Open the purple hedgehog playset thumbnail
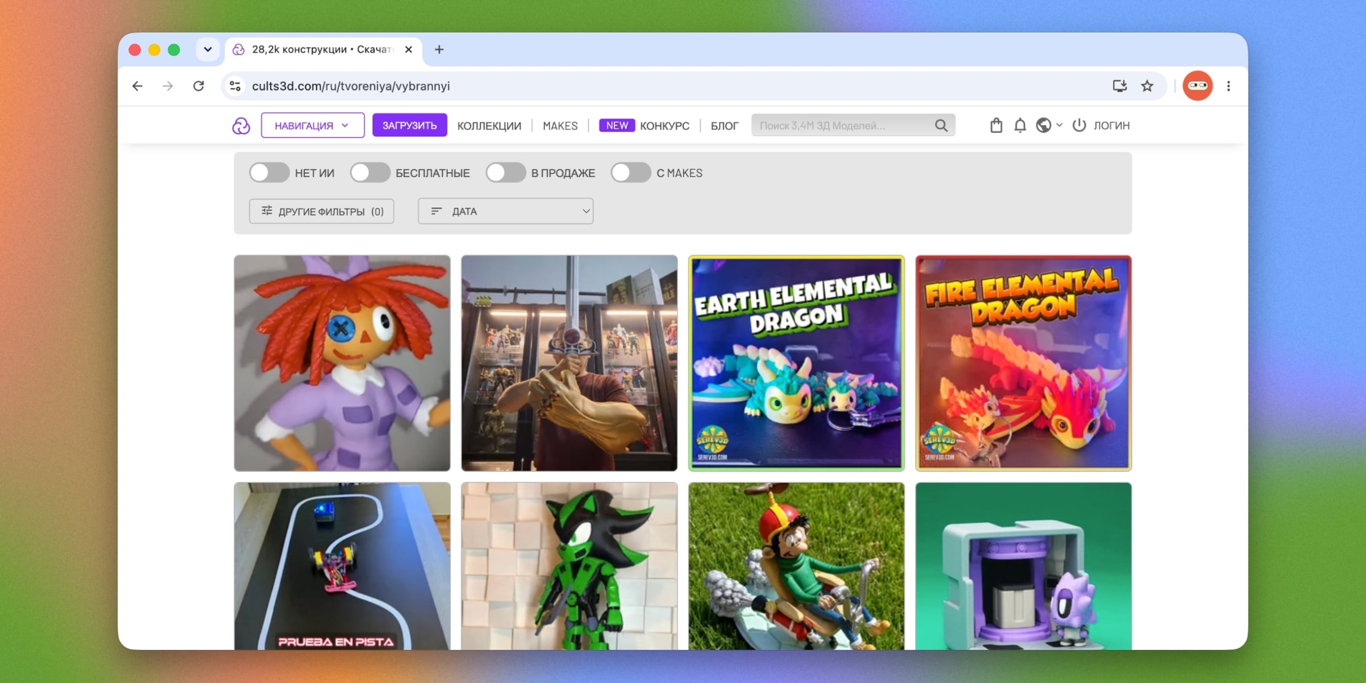Viewport: 1366px width, 683px height. tap(1023, 566)
